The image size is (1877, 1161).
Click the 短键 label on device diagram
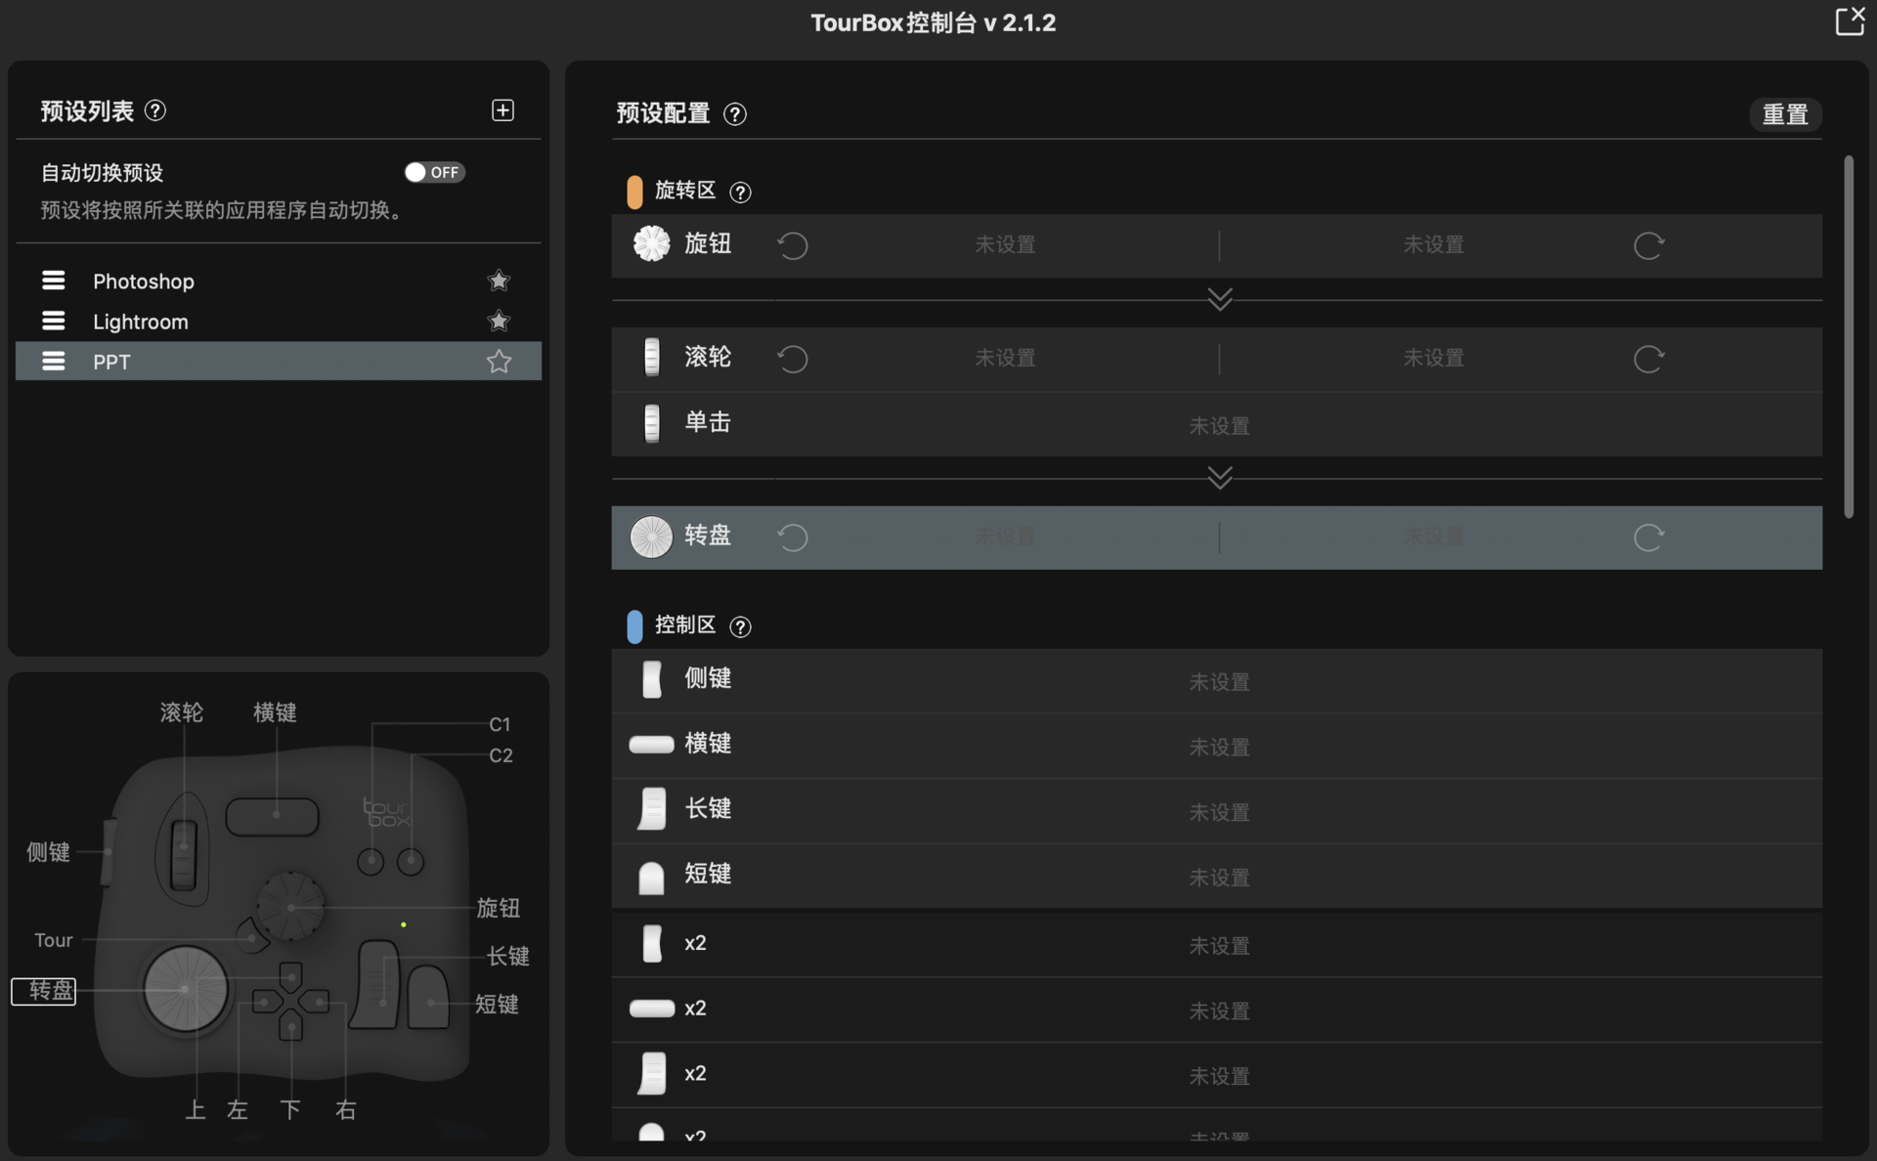point(497,1004)
